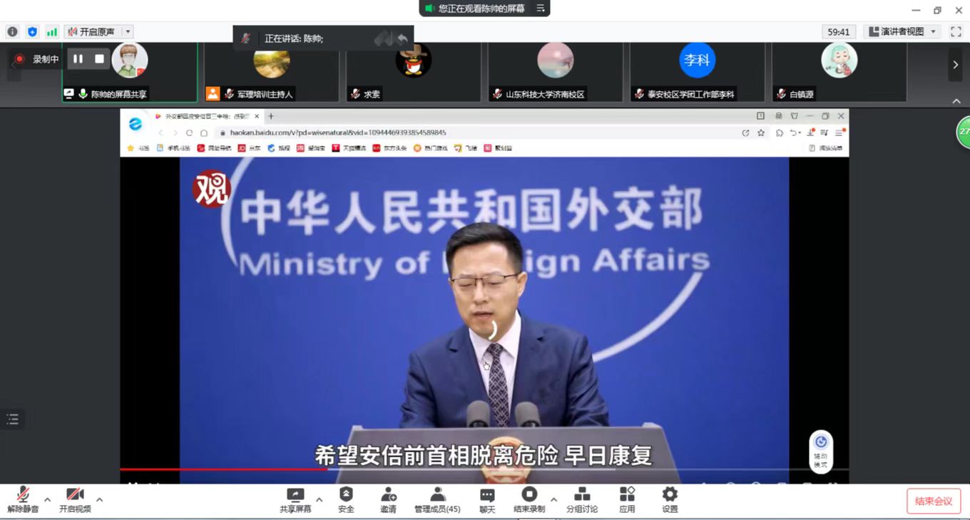Click the red video progress bar
Viewport: 970px width, 520px height.
pyautogui.click(x=223, y=469)
